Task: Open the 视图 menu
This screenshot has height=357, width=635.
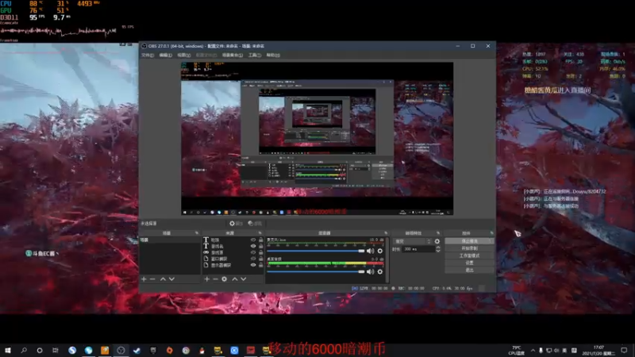Action: click(x=183, y=55)
